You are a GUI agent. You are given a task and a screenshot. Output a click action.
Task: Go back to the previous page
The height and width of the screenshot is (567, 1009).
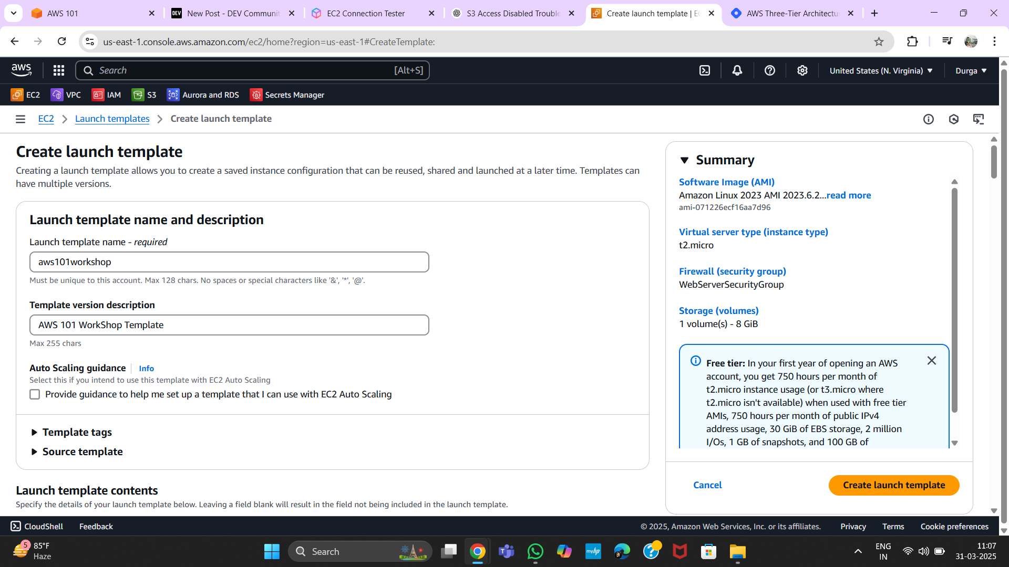(15, 41)
